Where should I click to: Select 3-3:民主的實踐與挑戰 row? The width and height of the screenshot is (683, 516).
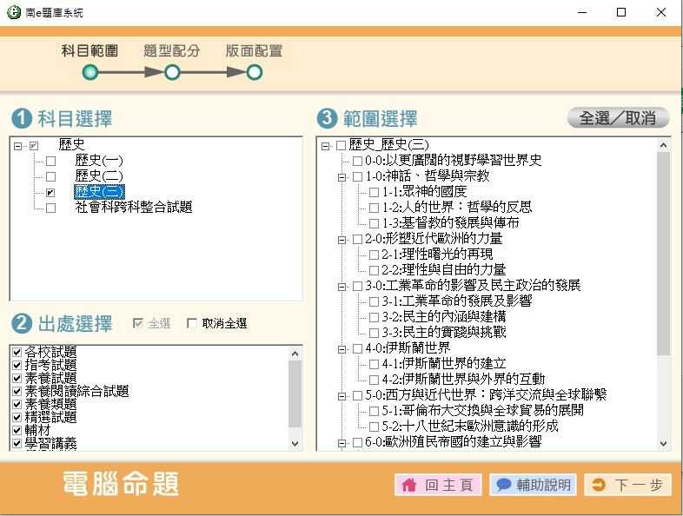coord(444,333)
